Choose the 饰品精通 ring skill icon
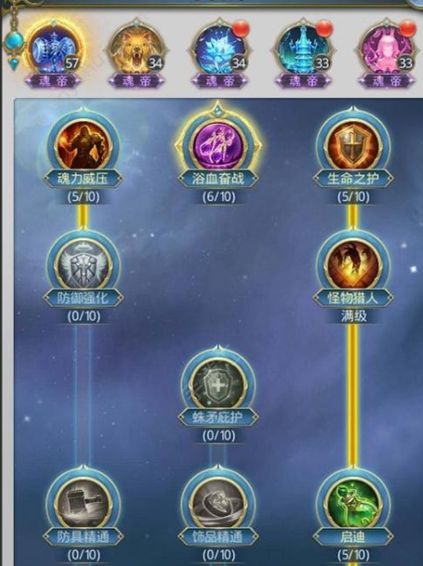 (x=218, y=505)
